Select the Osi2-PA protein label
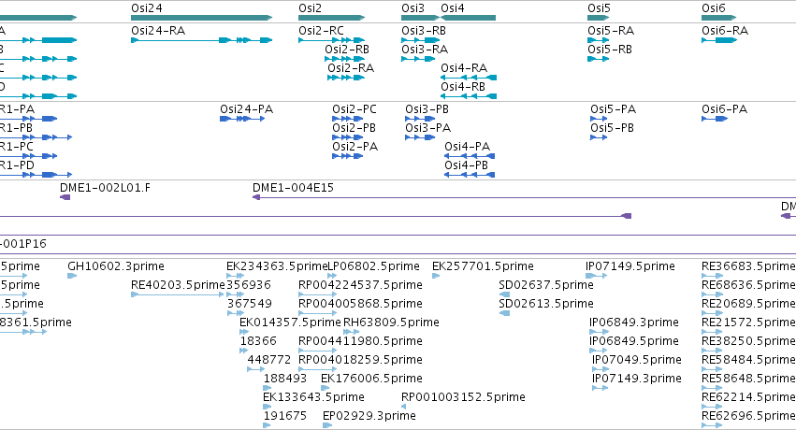Viewport: 796px width, 430px height. pos(355,147)
